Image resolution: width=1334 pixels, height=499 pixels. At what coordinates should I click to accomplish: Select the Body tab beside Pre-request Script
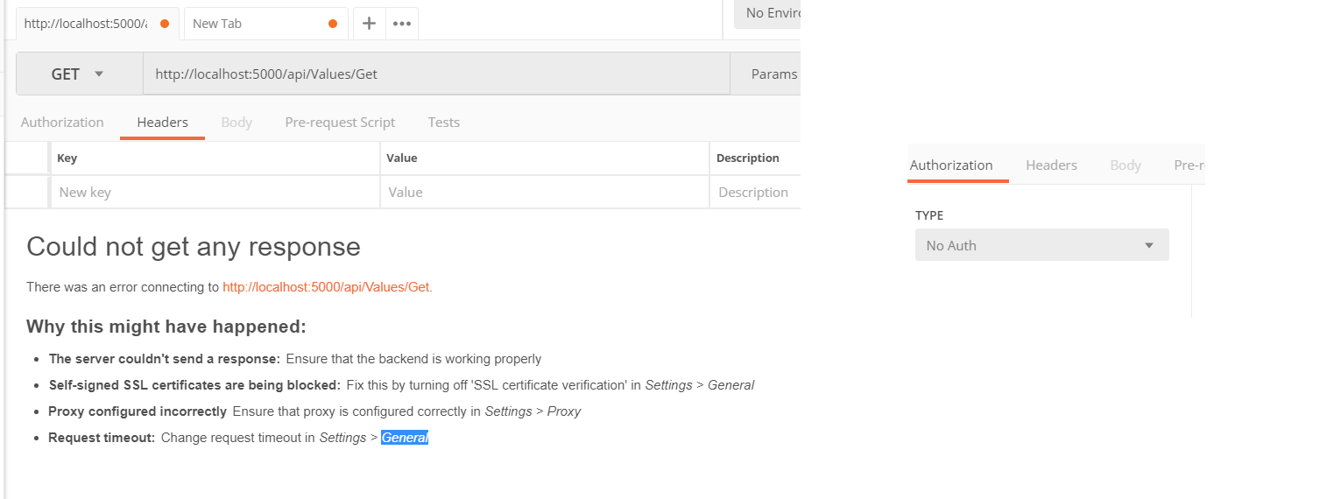pos(236,123)
